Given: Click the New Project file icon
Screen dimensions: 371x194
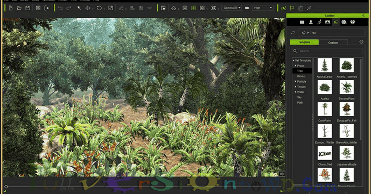Looking at the screenshot, I should pyautogui.click(x=10, y=8).
